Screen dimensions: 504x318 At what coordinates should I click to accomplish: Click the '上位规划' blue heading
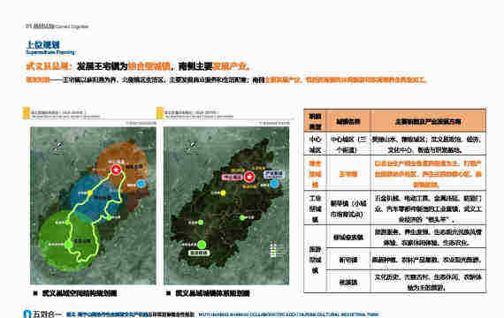42,44
